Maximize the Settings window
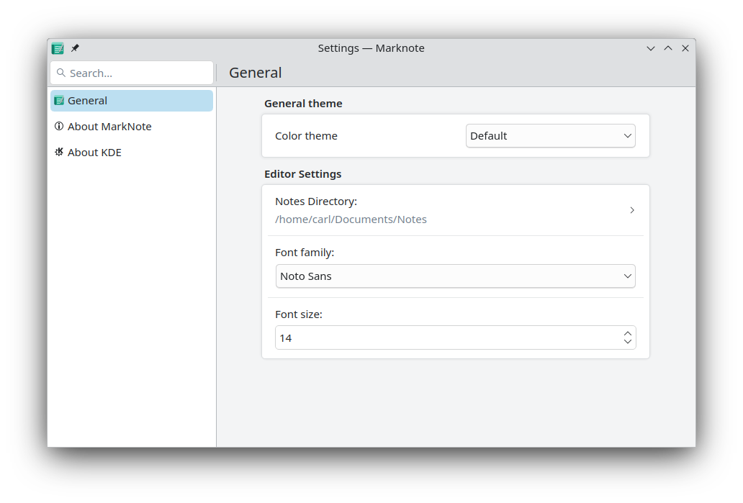 668,48
